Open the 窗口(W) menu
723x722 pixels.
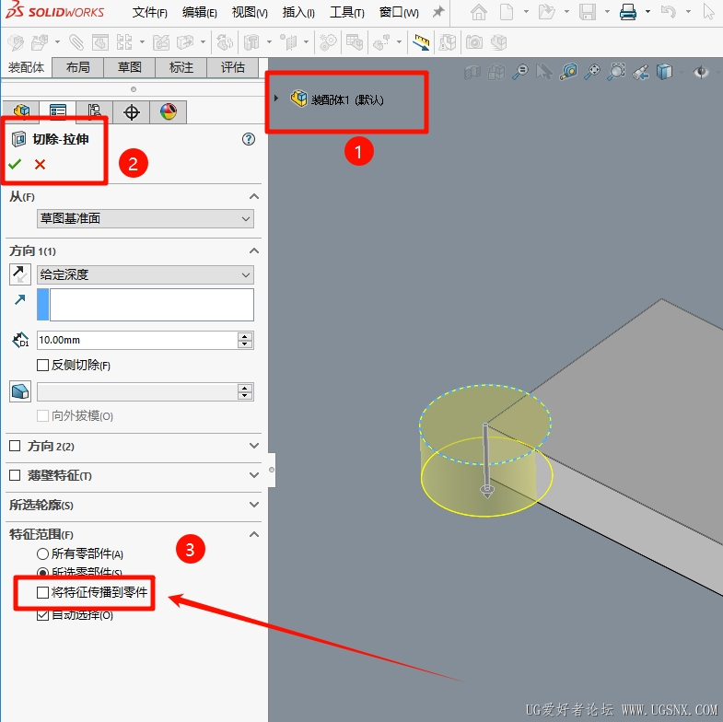[399, 13]
